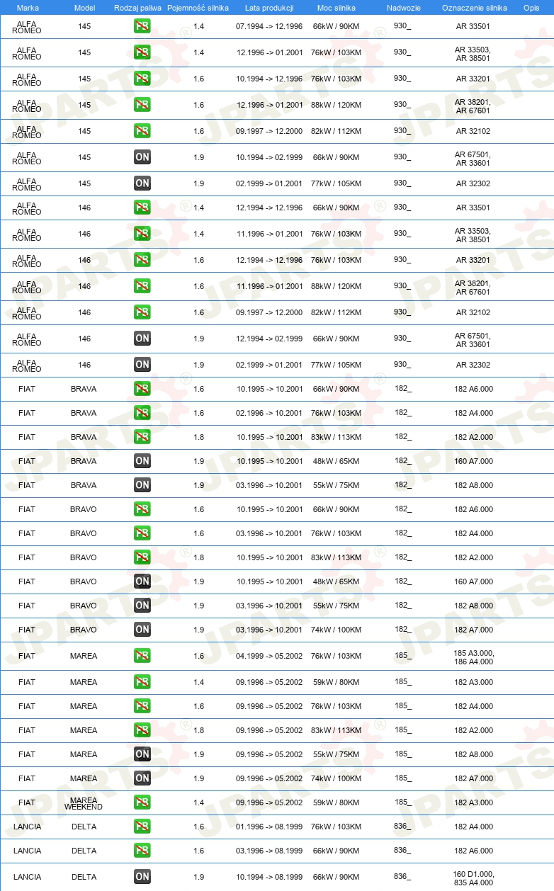
Task: Select 836_ body code in Delta 1.9 row
Action: (x=402, y=876)
